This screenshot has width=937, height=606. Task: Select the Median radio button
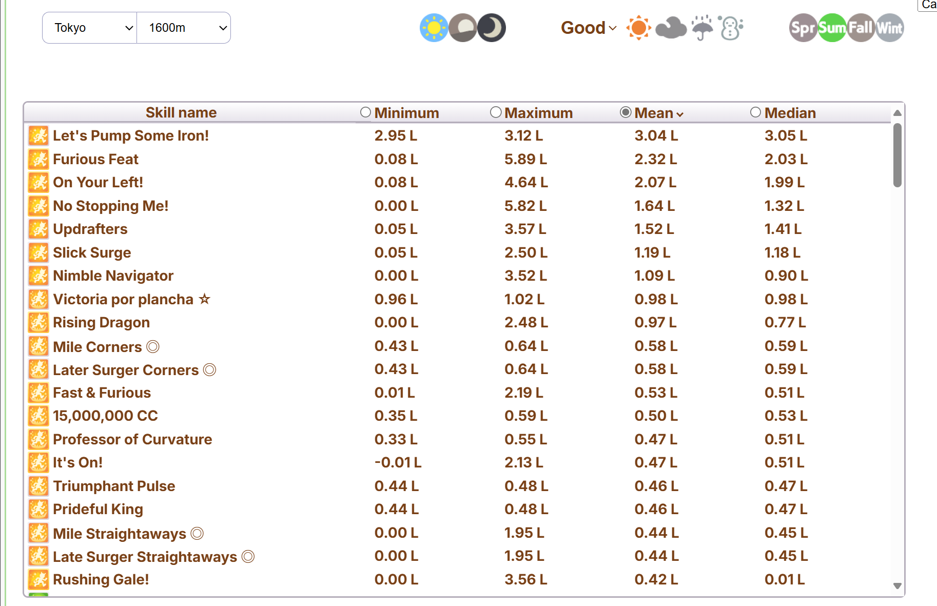pos(755,112)
